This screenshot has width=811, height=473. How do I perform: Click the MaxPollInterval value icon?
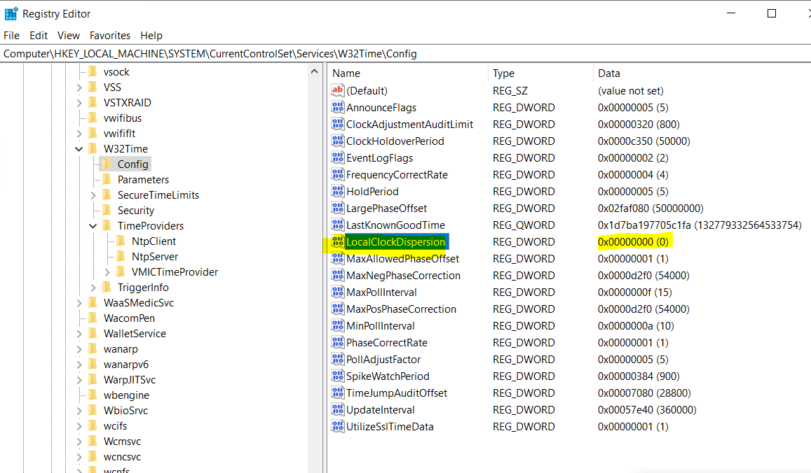pyautogui.click(x=338, y=292)
